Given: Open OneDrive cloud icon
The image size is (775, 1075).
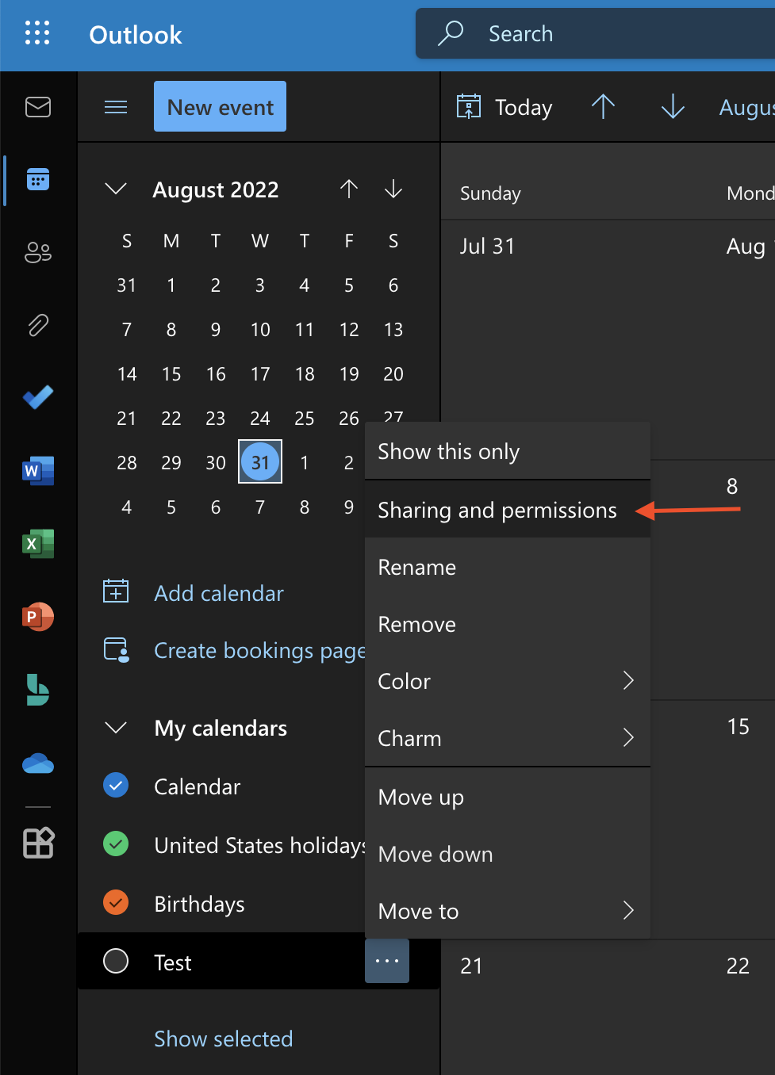Looking at the screenshot, I should pos(38,763).
